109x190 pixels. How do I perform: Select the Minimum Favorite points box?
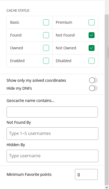click(x=86, y=174)
